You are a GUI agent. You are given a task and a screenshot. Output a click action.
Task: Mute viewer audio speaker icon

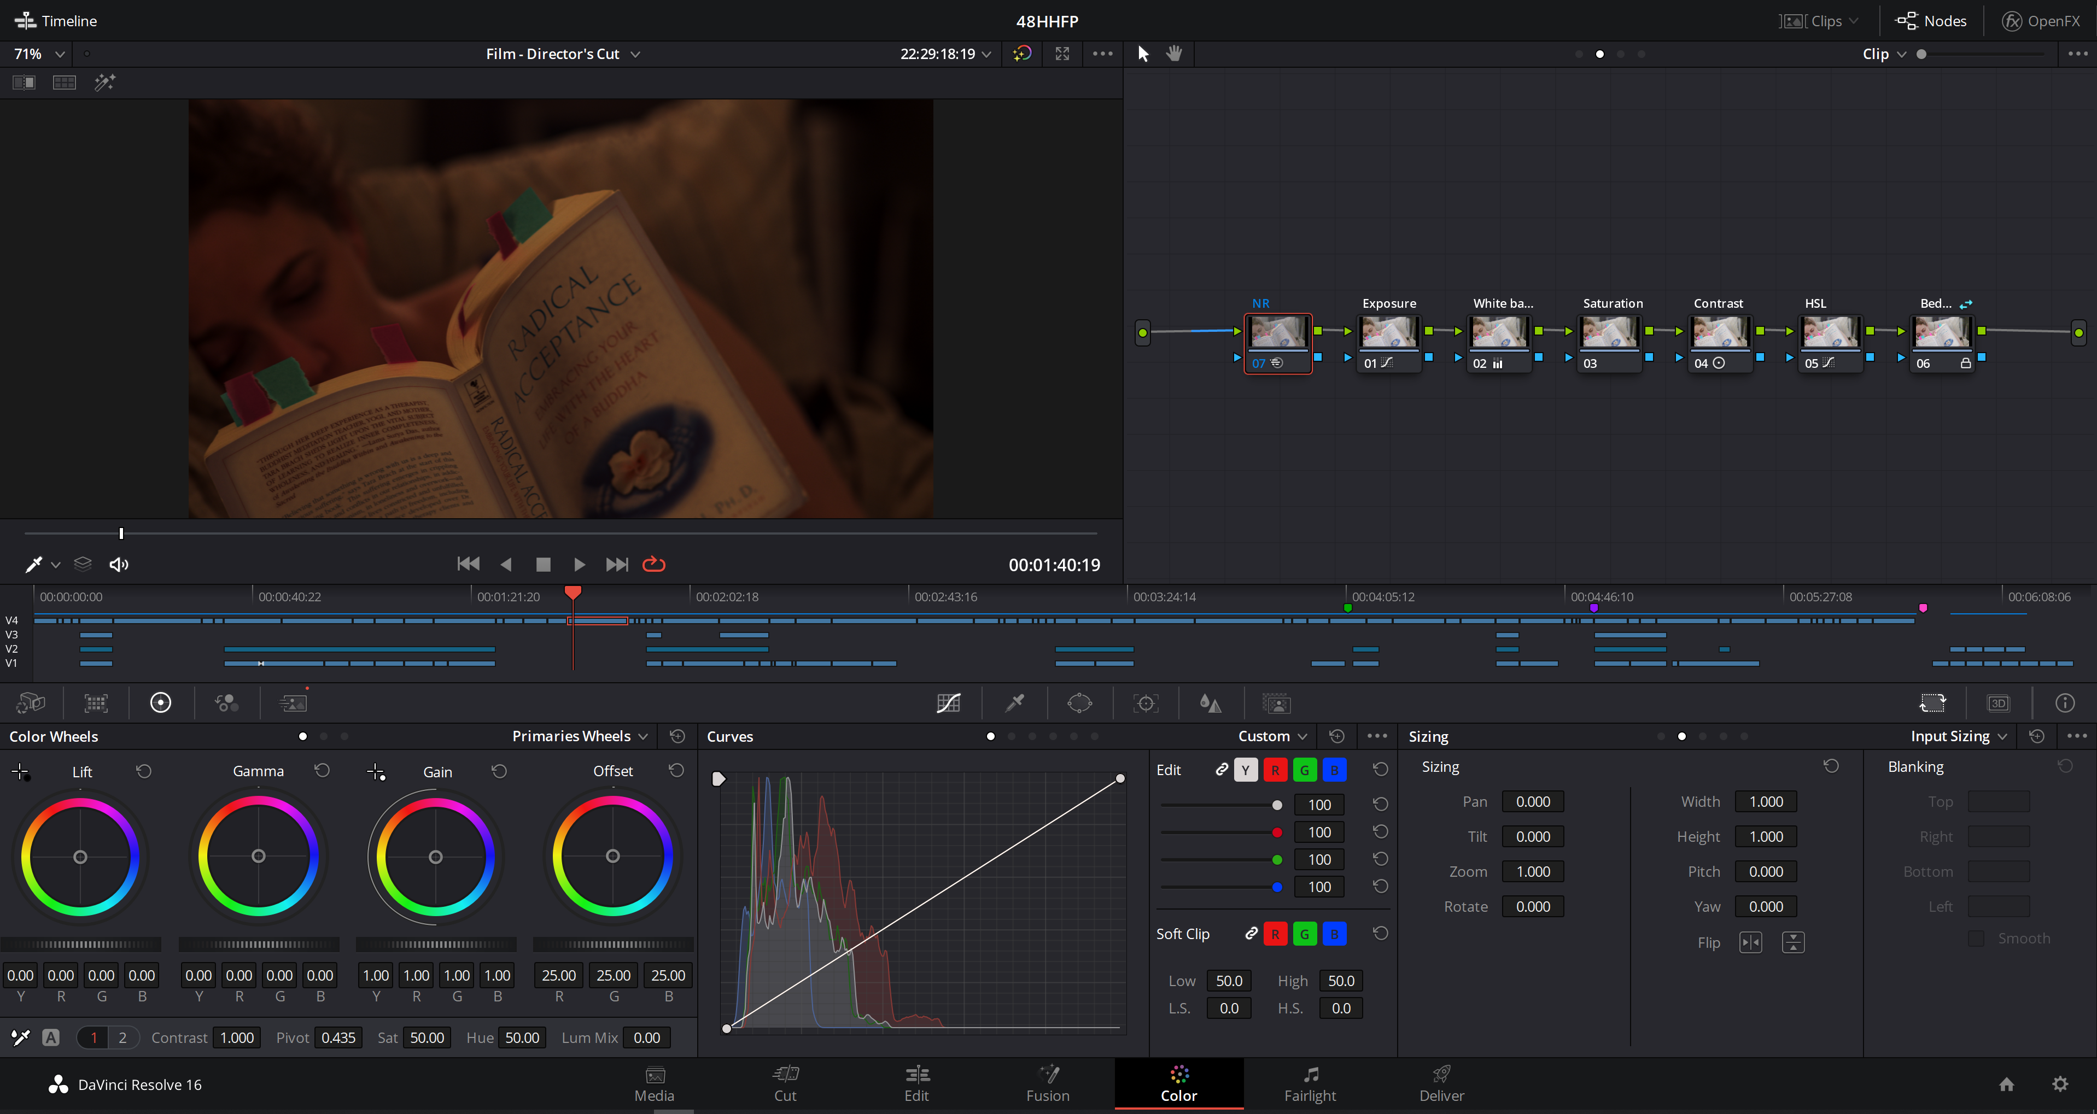point(119,564)
